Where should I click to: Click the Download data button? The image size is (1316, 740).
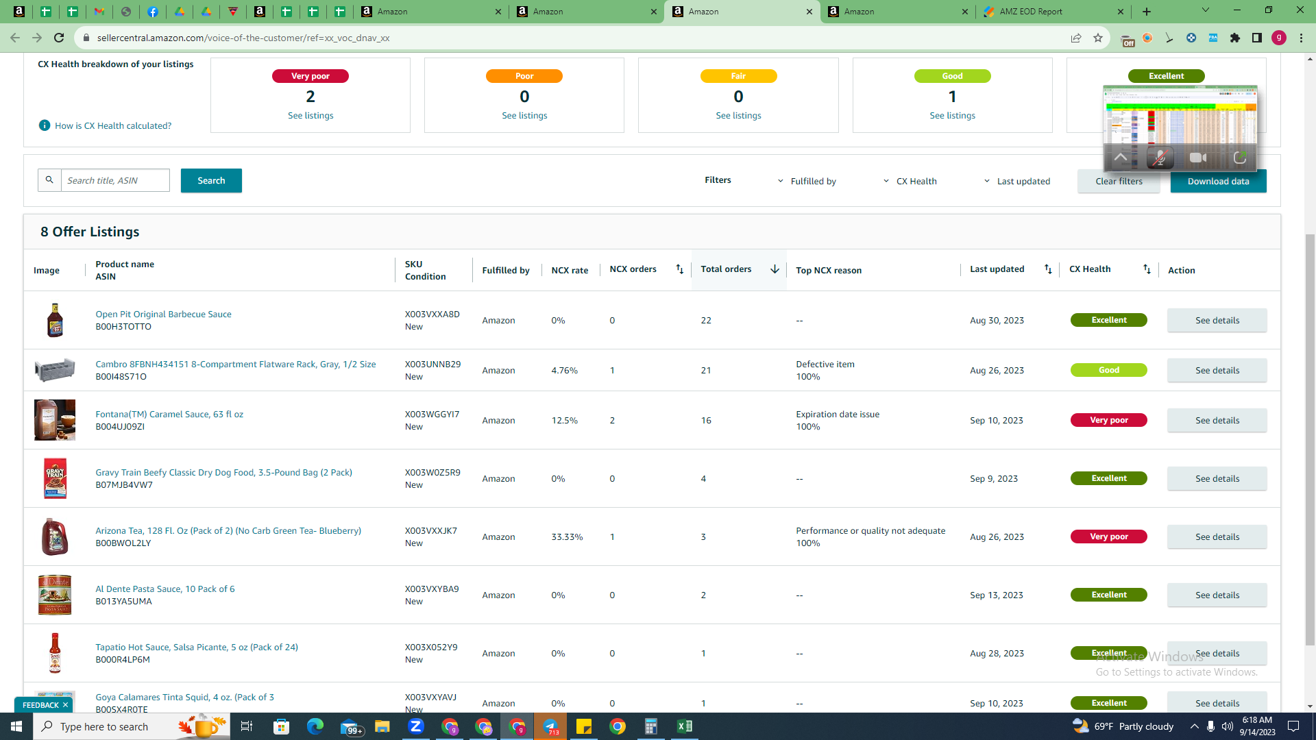[1218, 181]
